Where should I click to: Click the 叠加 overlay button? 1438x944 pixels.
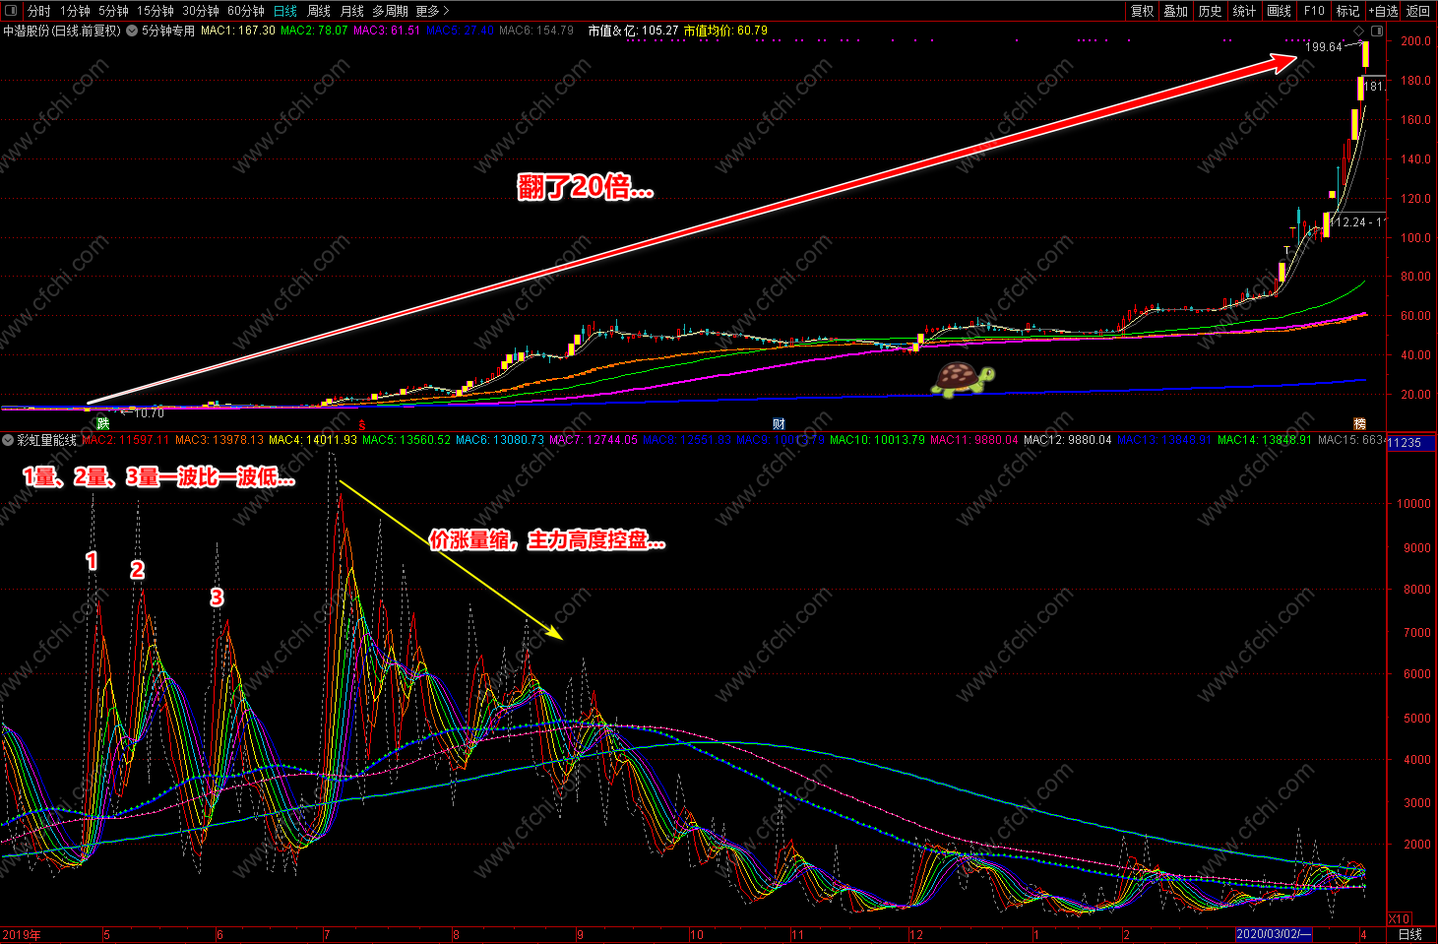pyautogui.click(x=1175, y=11)
